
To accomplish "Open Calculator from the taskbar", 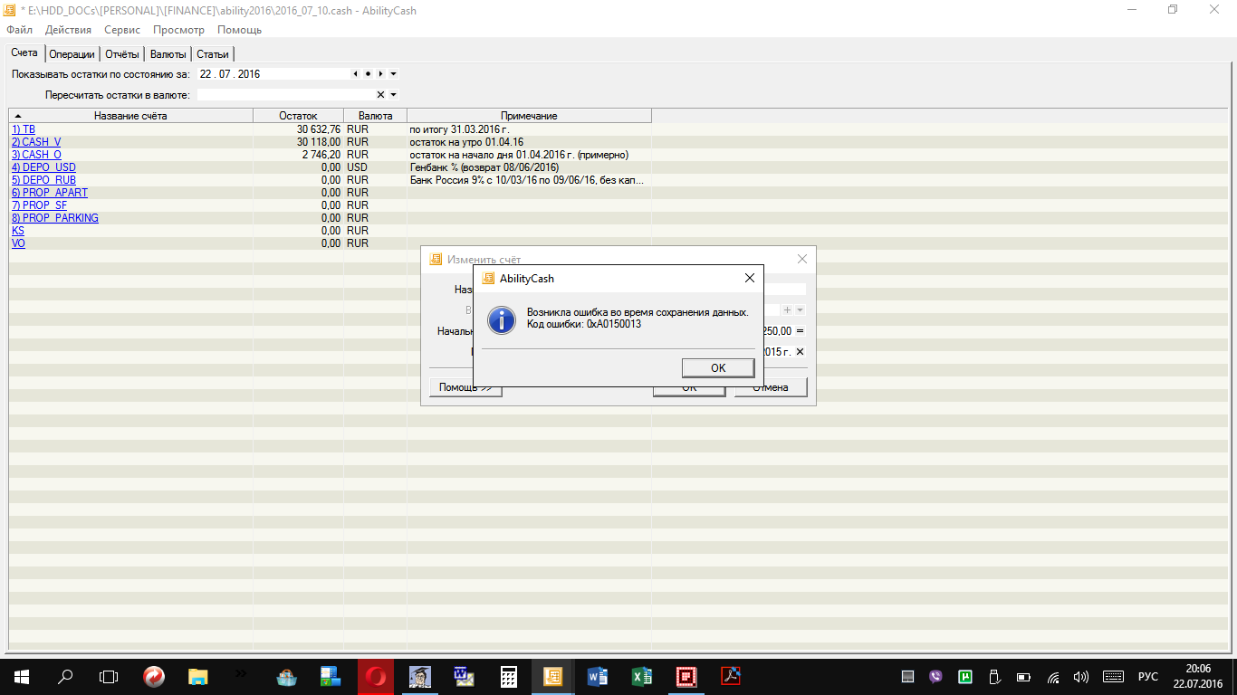I will (x=509, y=676).
